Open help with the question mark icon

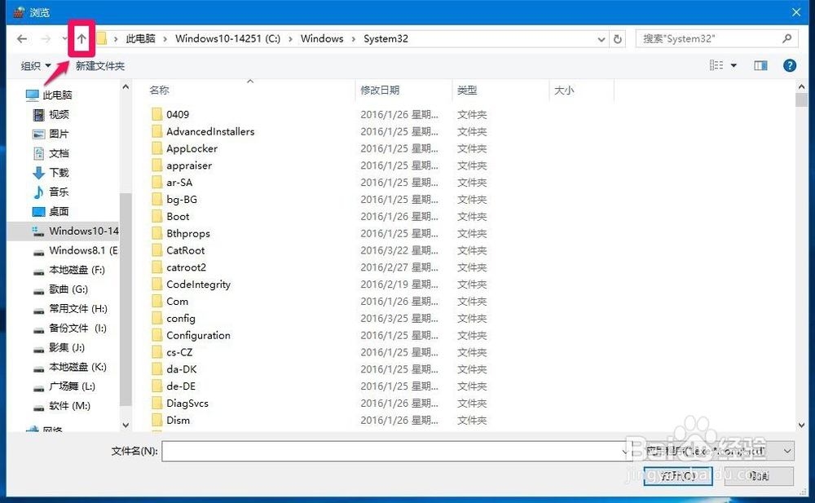[789, 65]
